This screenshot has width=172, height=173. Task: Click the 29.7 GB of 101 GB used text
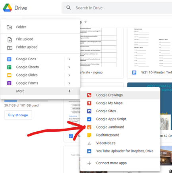tap(21, 106)
